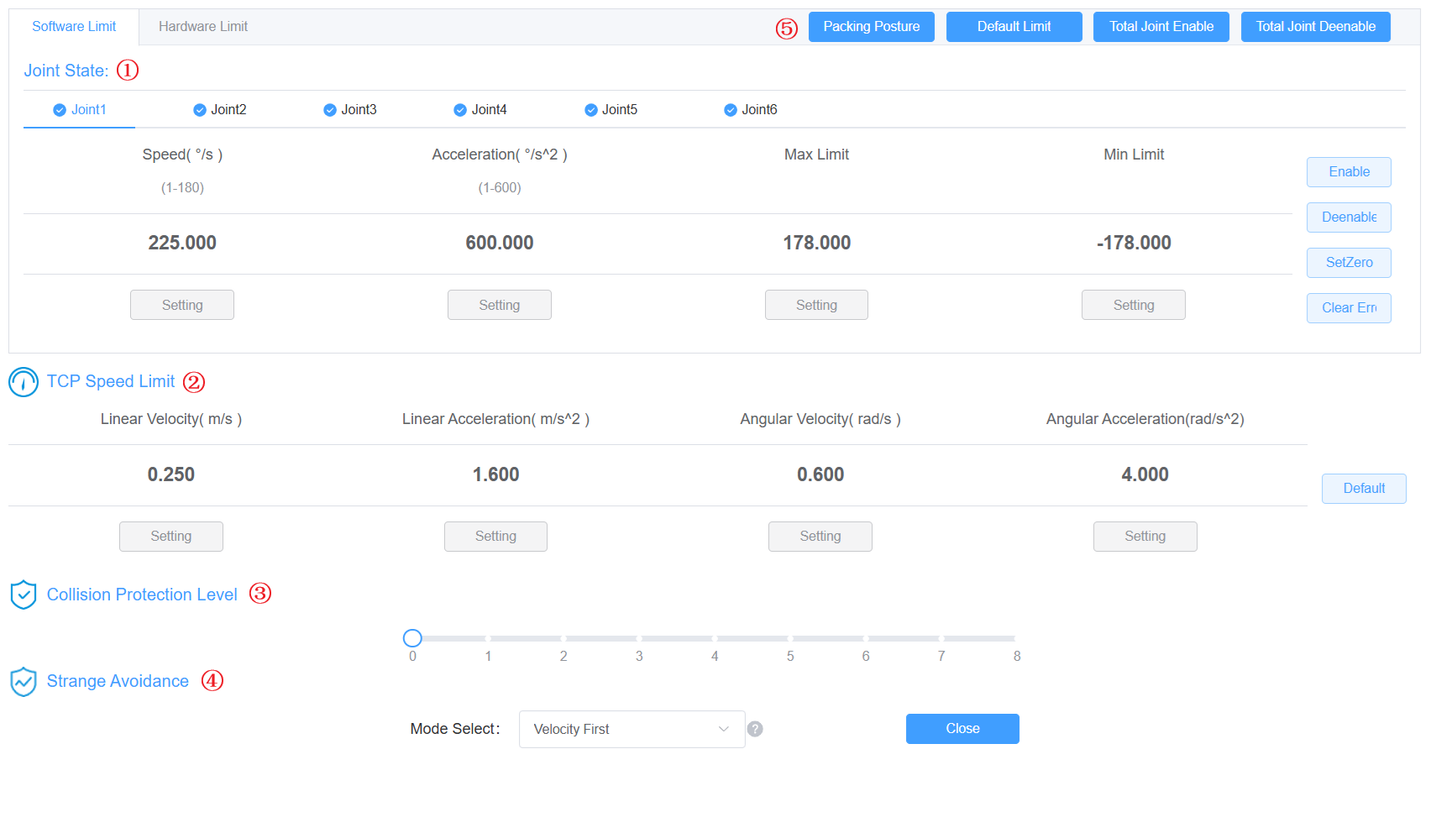Click Total Joint Enable
1436x833 pixels.
pyautogui.click(x=1161, y=26)
